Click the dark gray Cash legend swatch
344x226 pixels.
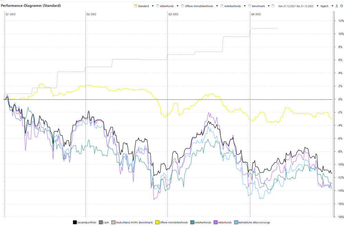(101, 222)
